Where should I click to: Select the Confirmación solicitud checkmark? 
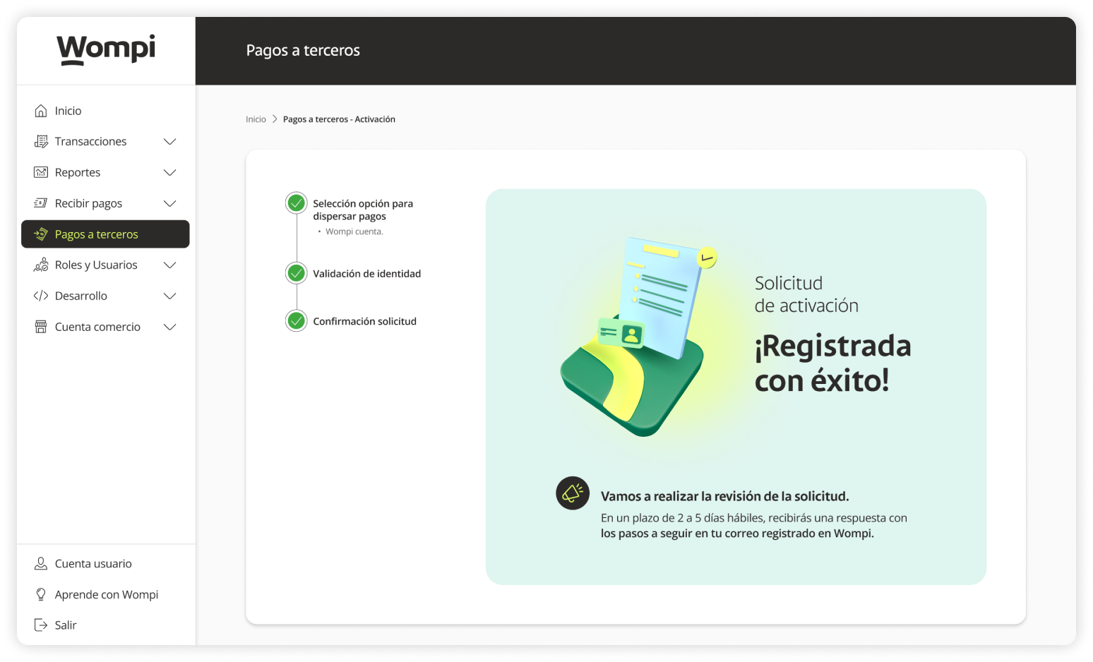pyautogui.click(x=296, y=320)
